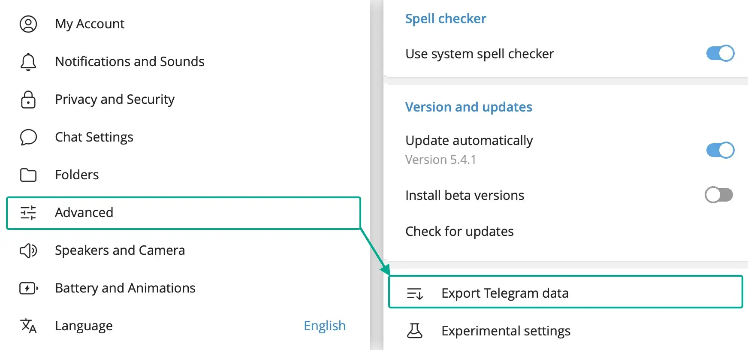Turn off the Update automatically switch
Viewport: 748px width, 350px height.
[x=720, y=150]
